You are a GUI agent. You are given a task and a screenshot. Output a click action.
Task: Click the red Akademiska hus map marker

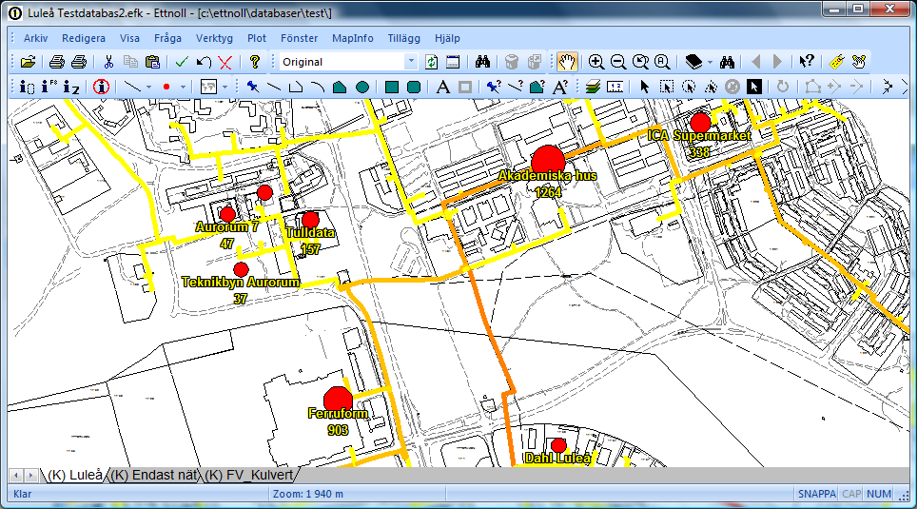pyautogui.click(x=548, y=159)
